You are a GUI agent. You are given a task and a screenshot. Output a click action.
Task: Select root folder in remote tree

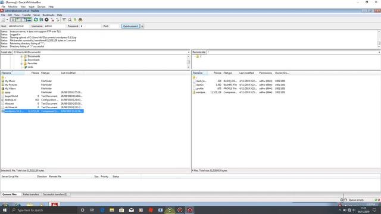click(x=201, y=56)
